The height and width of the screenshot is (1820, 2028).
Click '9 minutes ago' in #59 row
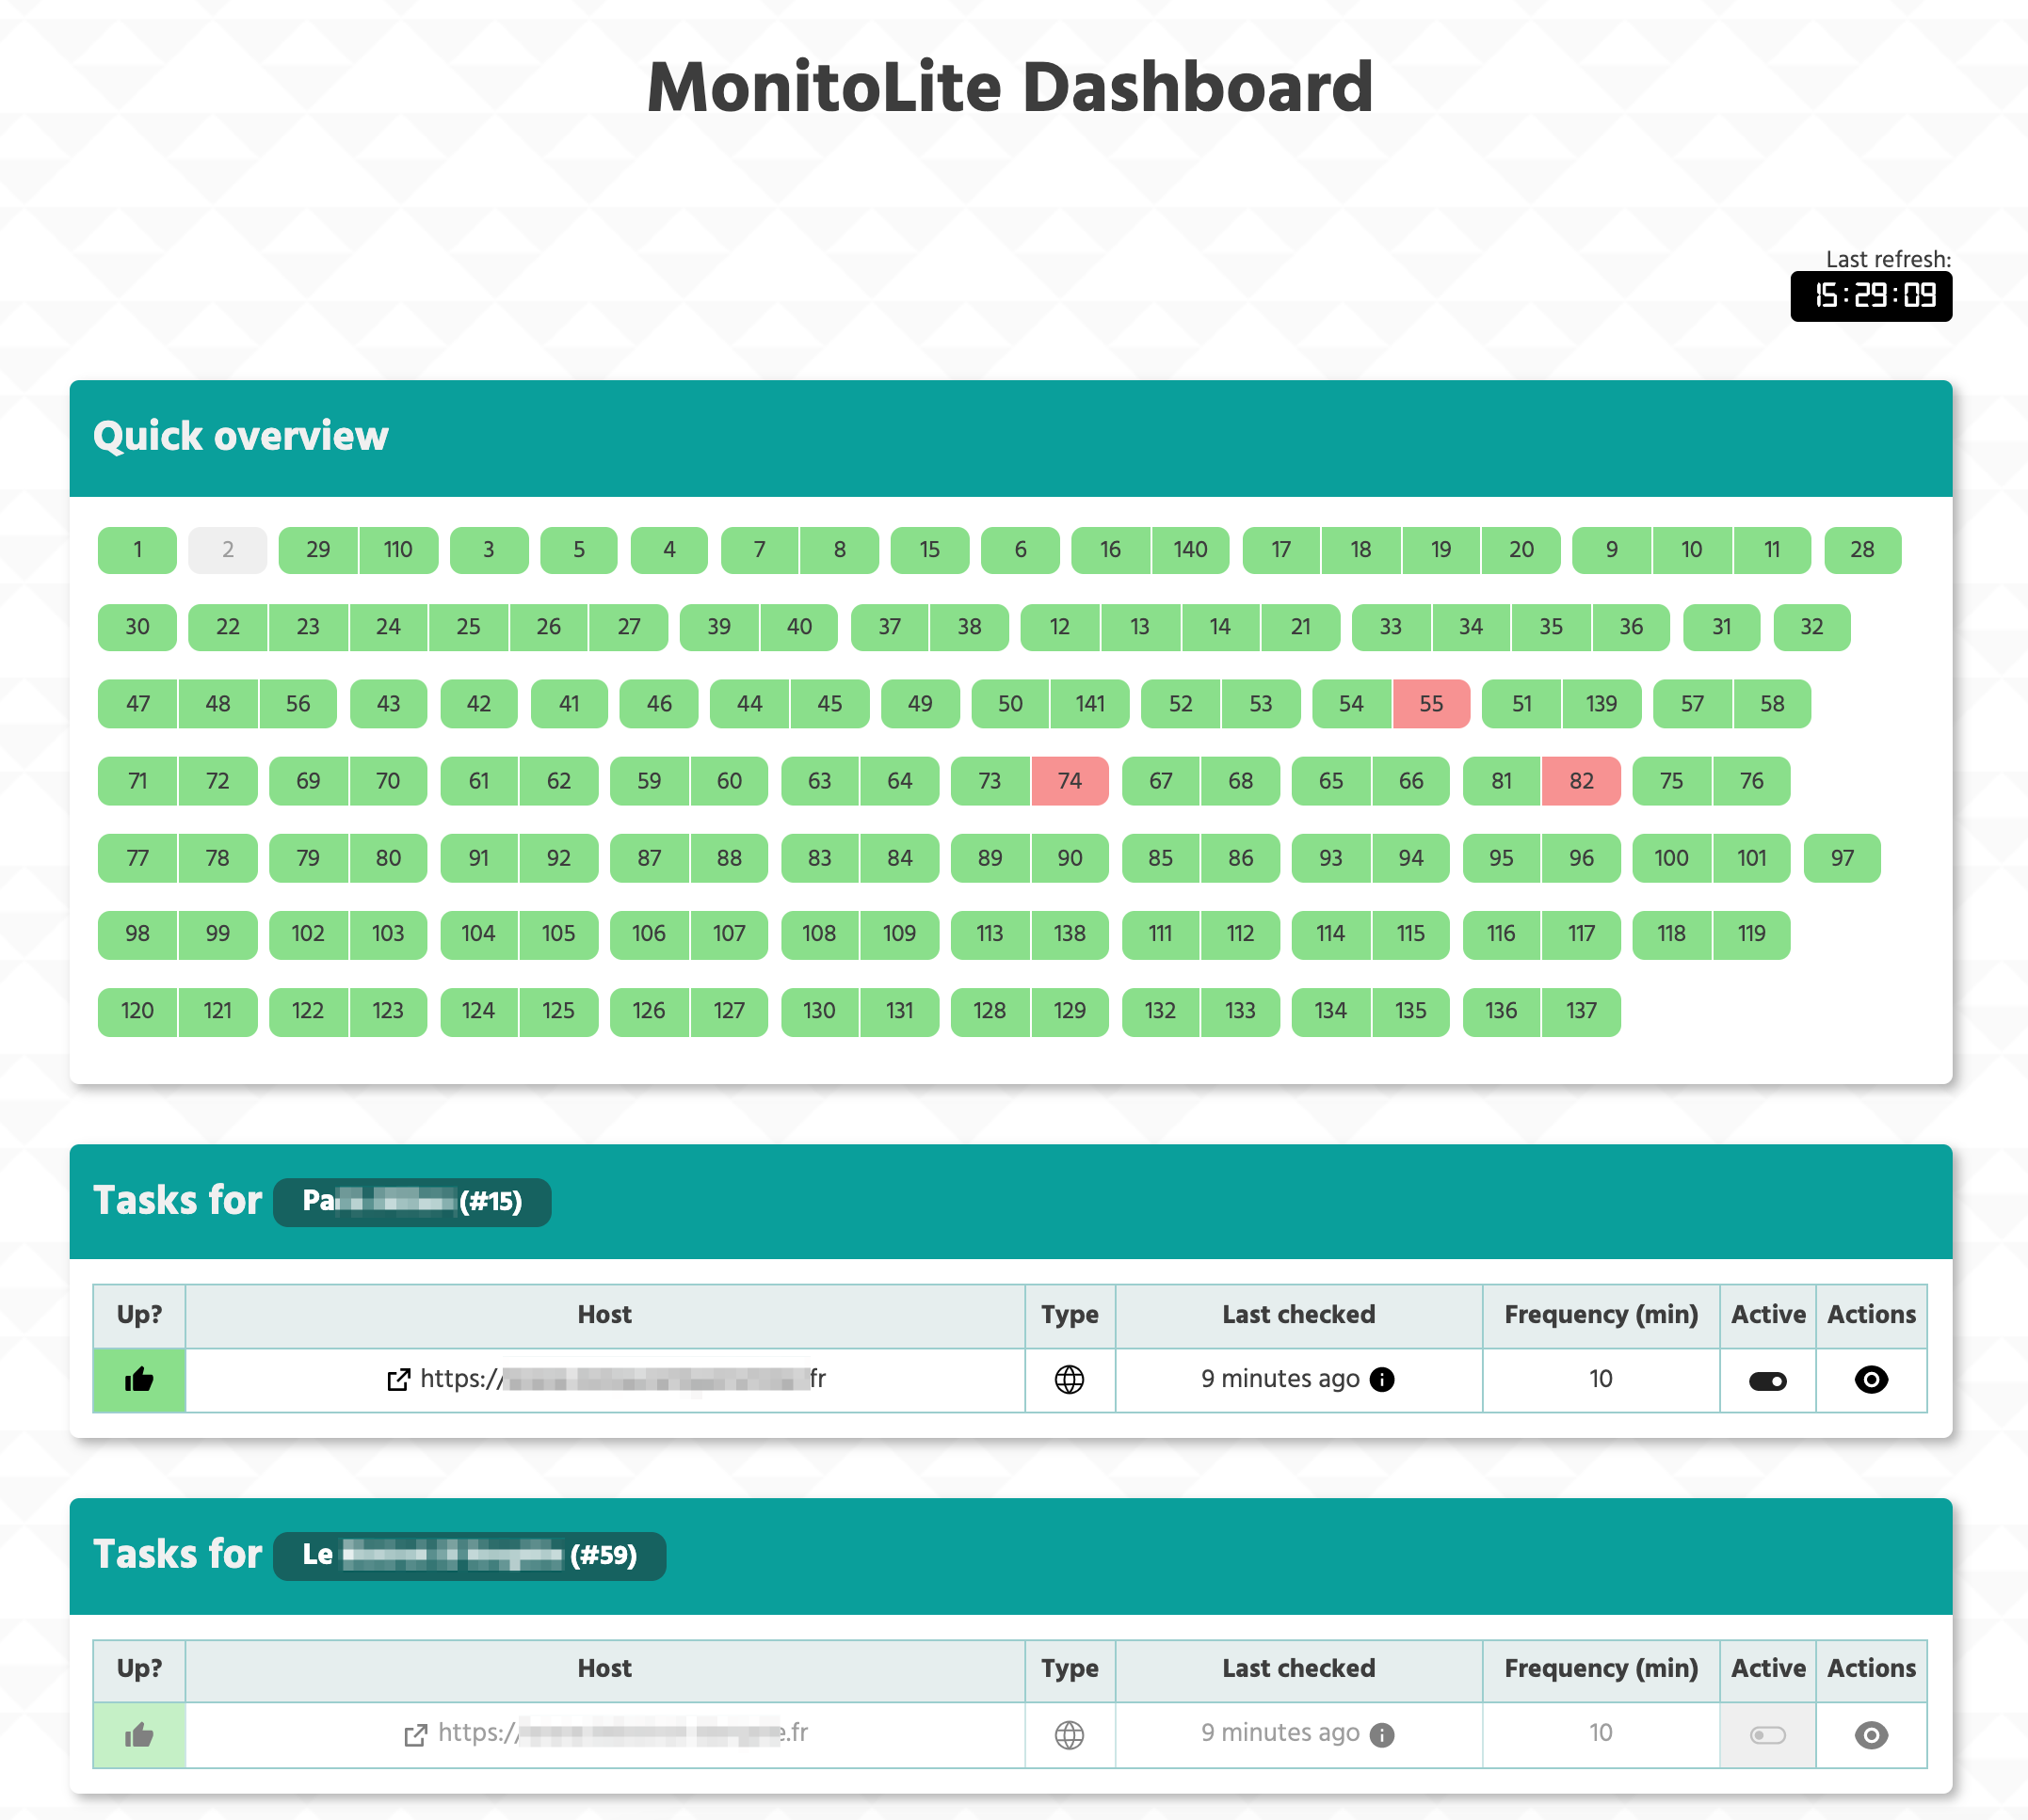pyautogui.click(x=1280, y=1733)
